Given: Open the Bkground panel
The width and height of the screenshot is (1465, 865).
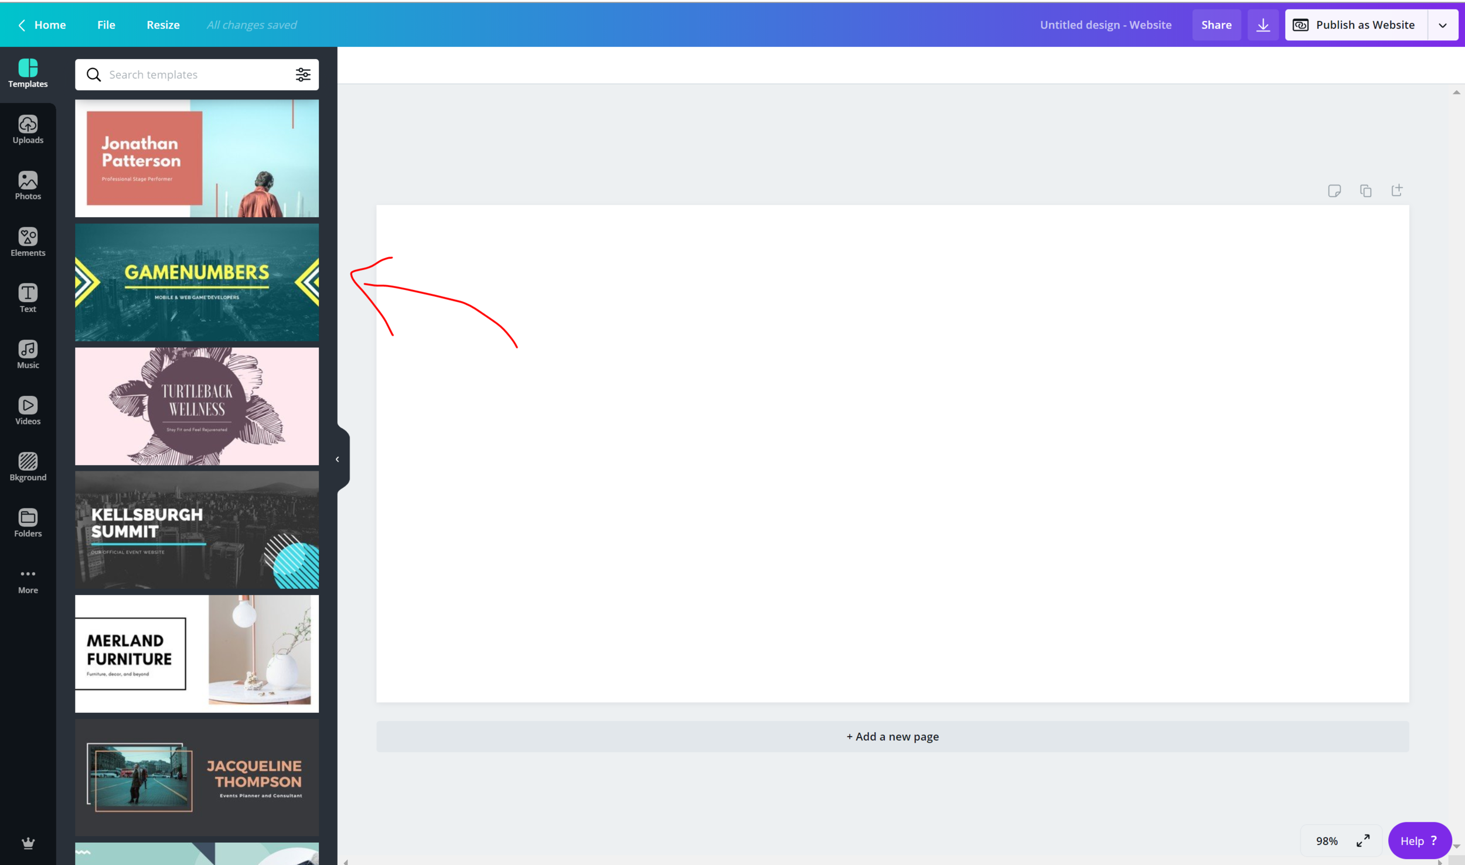Looking at the screenshot, I should click(x=28, y=467).
